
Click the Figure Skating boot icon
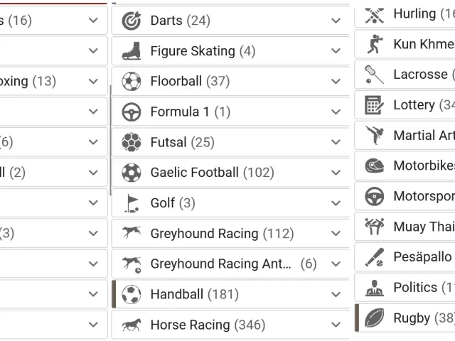132,50
